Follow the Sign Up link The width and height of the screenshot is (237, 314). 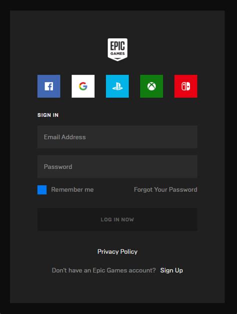(x=171, y=270)
